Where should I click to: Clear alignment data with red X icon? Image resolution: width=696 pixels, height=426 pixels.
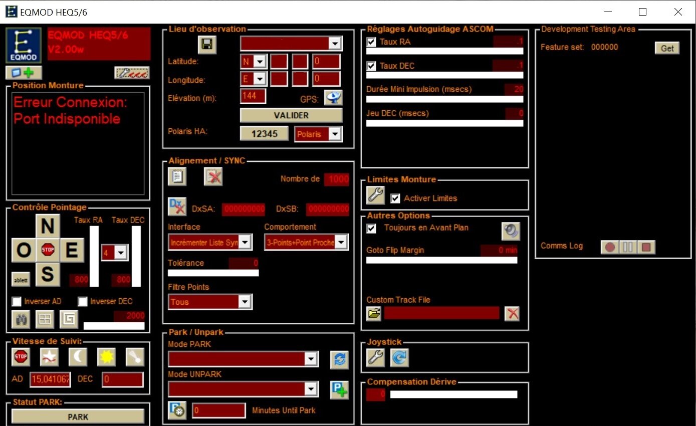[x=213, y=176]
